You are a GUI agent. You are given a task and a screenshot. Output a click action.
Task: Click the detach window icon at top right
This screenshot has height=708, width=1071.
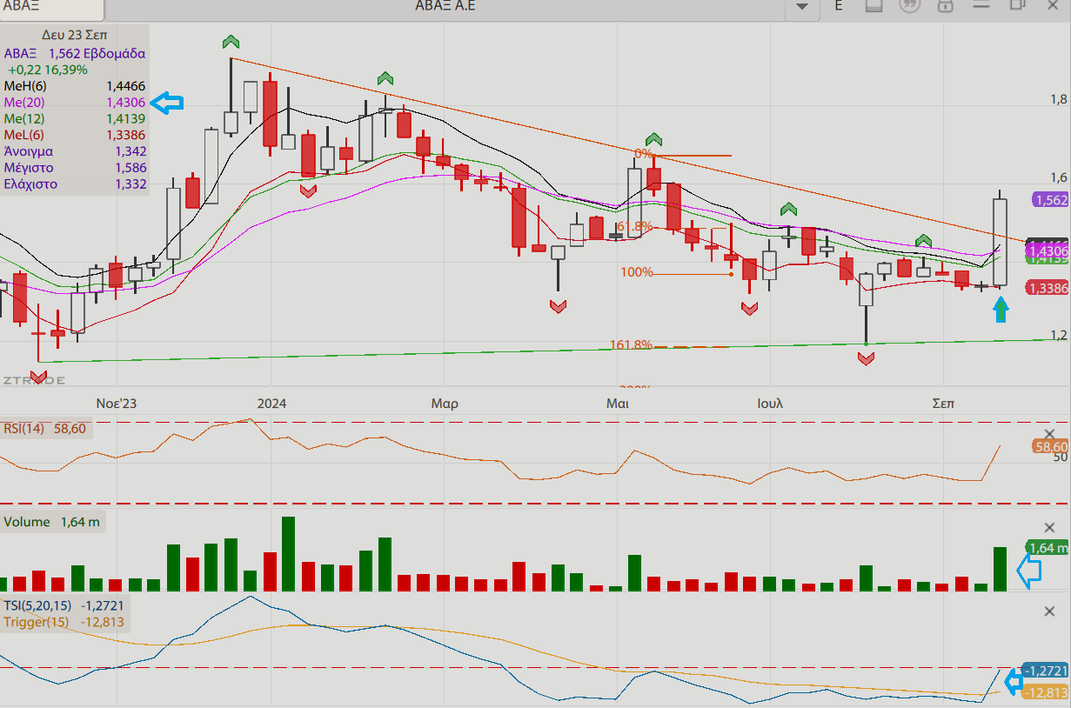(x=1017, y=5)
